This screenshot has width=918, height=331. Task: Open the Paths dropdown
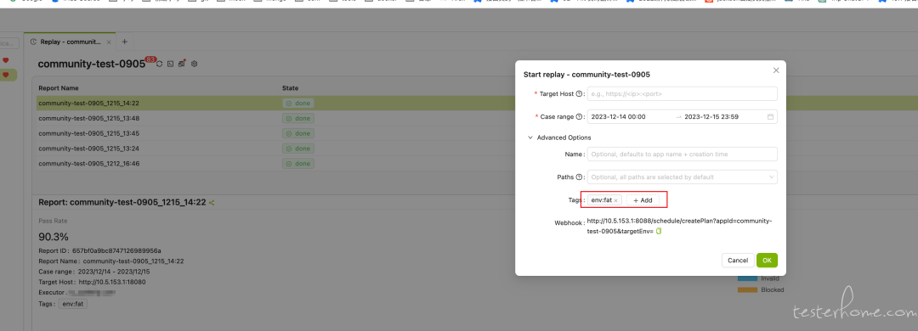tap(682, 177)
